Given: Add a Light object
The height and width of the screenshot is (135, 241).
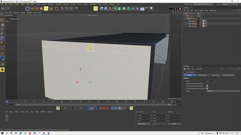Looking at the screenshot, I should point(151,9).
